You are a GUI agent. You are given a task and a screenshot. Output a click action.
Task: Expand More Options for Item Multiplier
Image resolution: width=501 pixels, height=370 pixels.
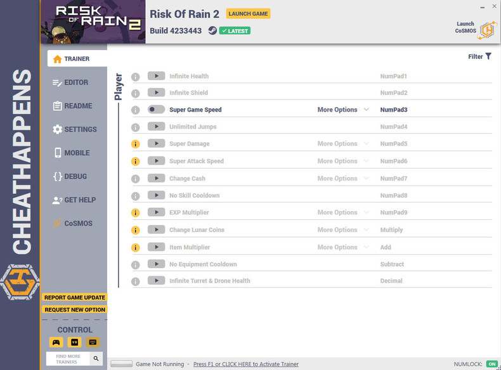[343, 247]
